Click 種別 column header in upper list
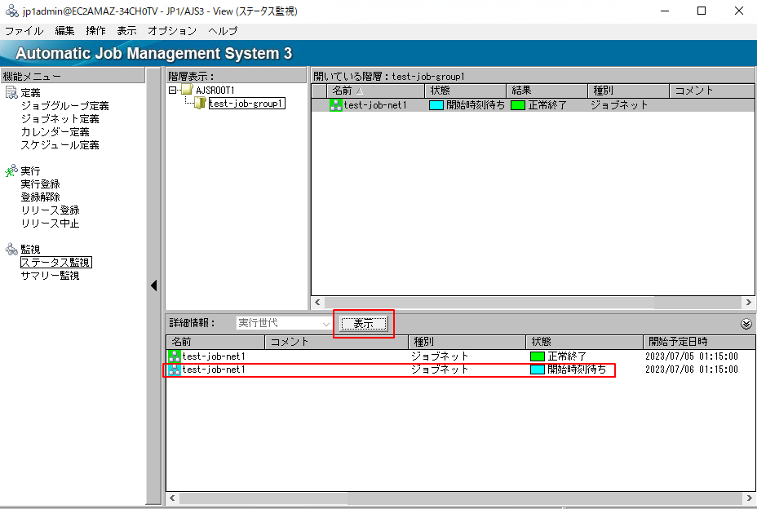This screenshot has width=757, height=509. click(x=629, y=91)
